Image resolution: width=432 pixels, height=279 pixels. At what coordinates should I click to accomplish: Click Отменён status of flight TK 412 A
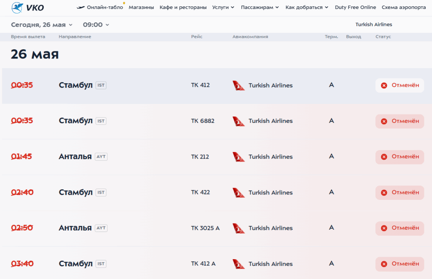400,264
